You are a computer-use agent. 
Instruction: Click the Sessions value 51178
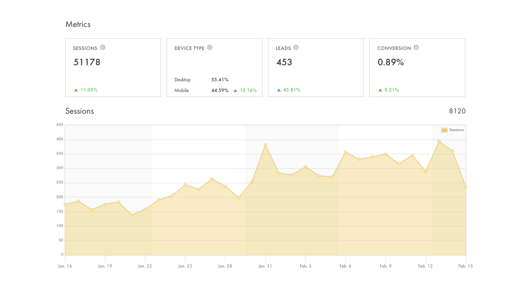(87, 62)
